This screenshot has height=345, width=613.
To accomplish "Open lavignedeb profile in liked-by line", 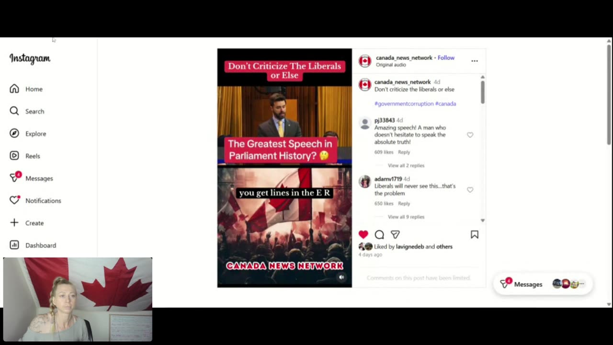I will click(x=409, y=247).
